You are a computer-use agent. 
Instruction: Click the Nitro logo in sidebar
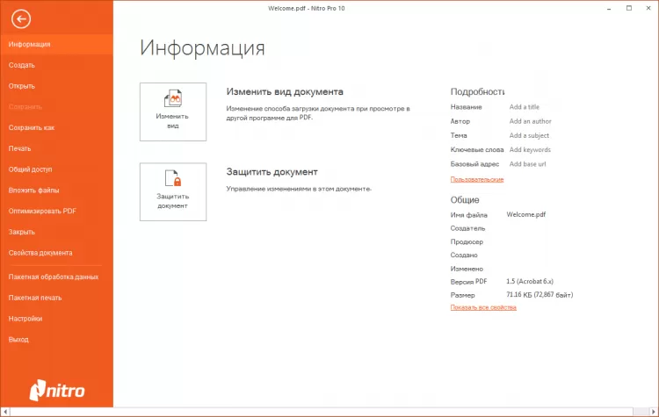click(57, 390)
